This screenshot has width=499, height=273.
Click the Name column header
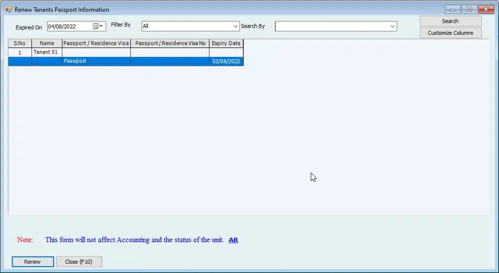tap(47, 43)
